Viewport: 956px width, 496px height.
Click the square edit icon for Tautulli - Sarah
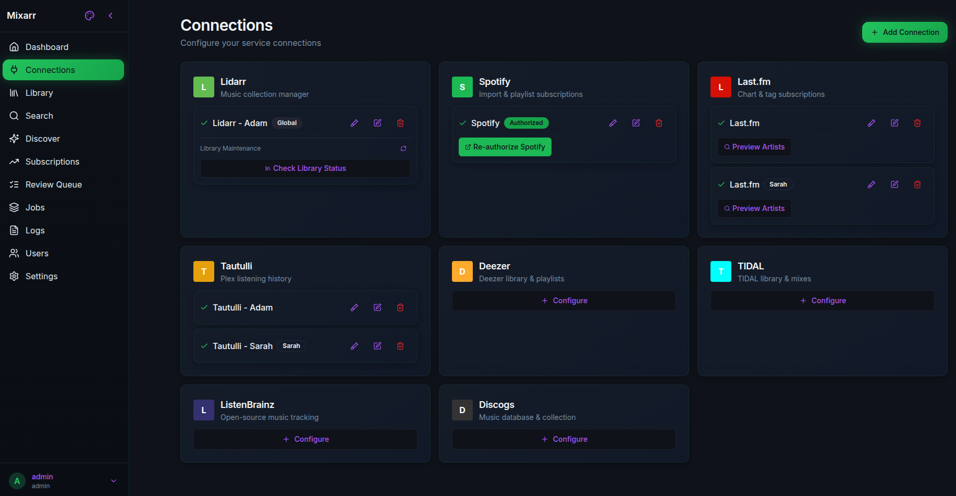[377, 346]
